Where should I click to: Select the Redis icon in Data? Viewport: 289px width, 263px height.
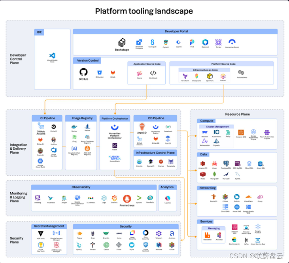(203, 174)
